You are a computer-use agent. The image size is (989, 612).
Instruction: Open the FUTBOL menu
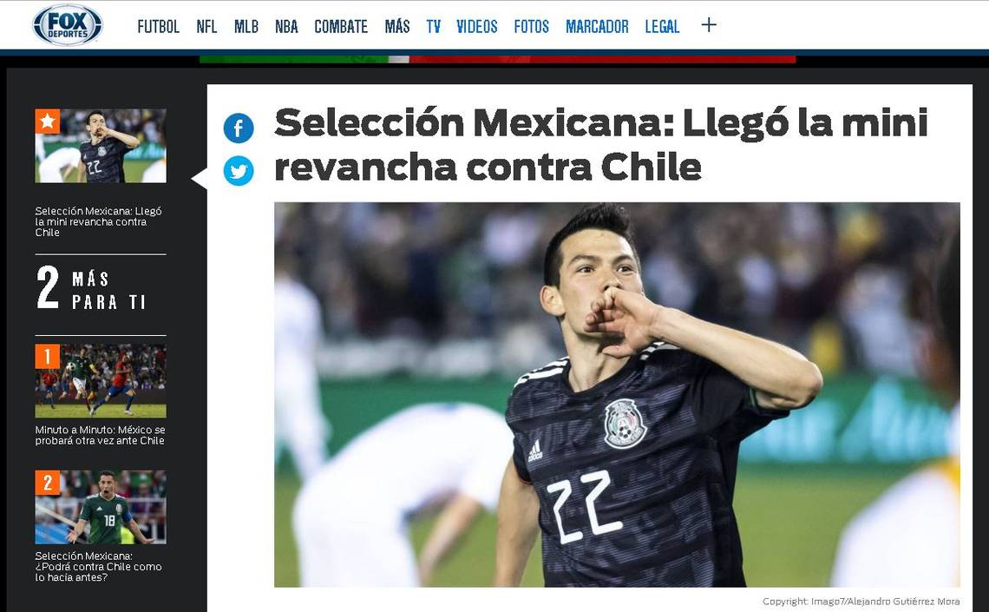[158, 27]
